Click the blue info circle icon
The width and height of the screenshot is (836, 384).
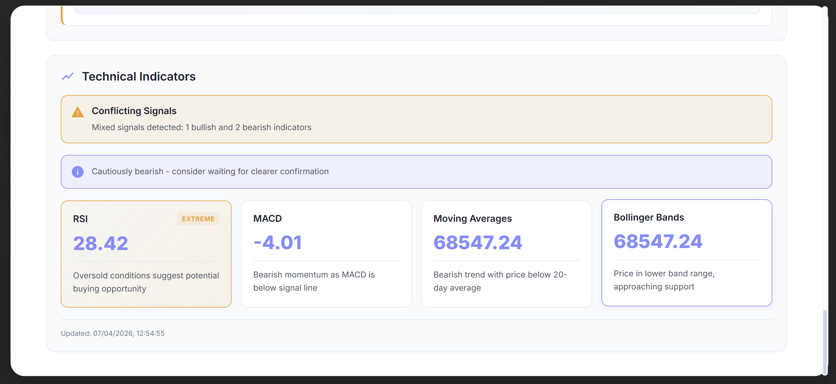(78, 172)
